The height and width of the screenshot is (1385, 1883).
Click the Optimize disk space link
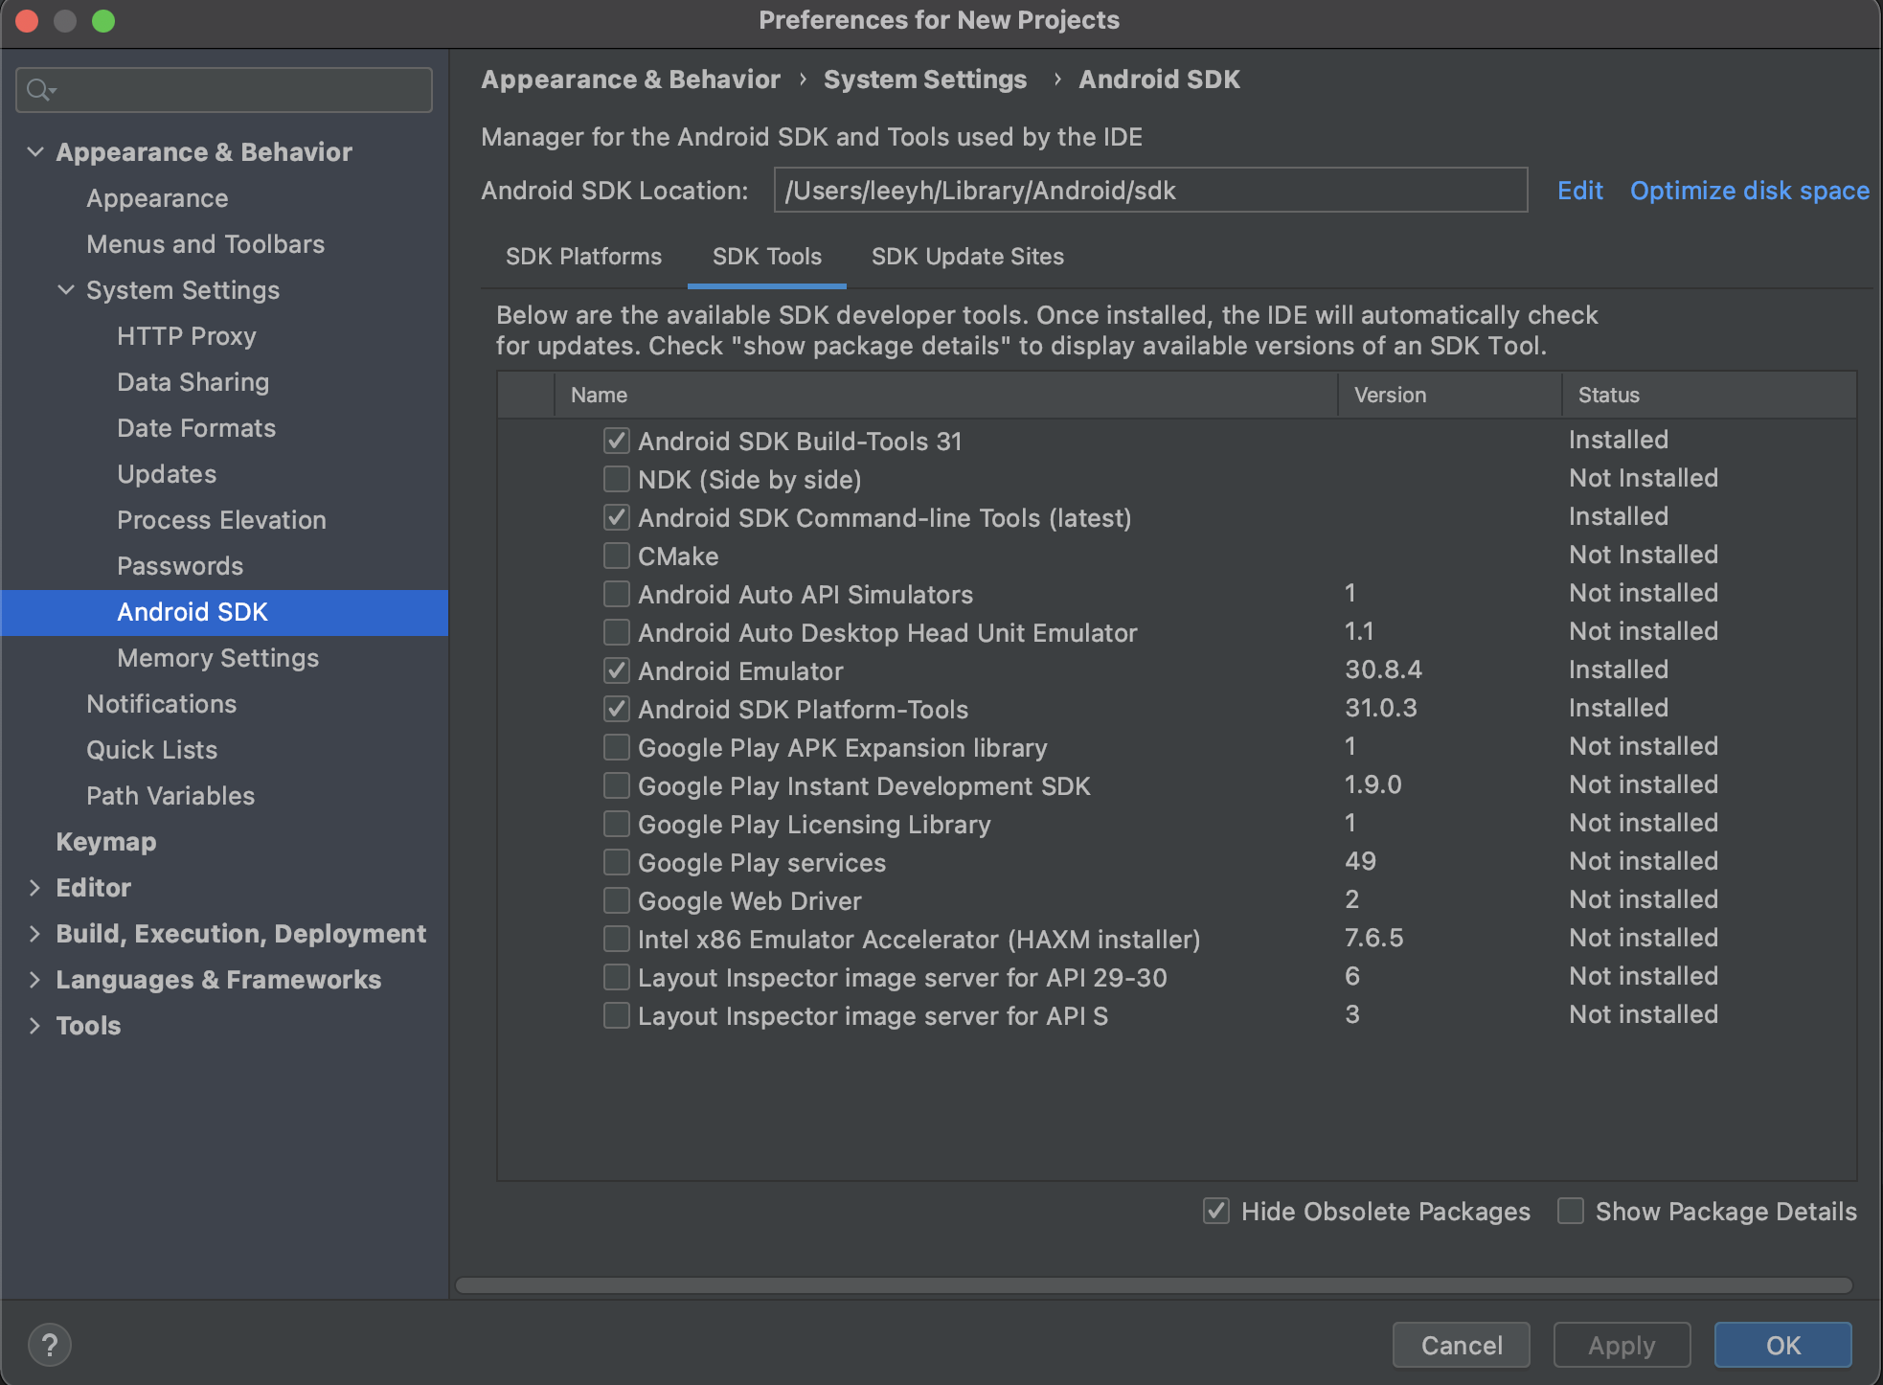(1749, 191)
